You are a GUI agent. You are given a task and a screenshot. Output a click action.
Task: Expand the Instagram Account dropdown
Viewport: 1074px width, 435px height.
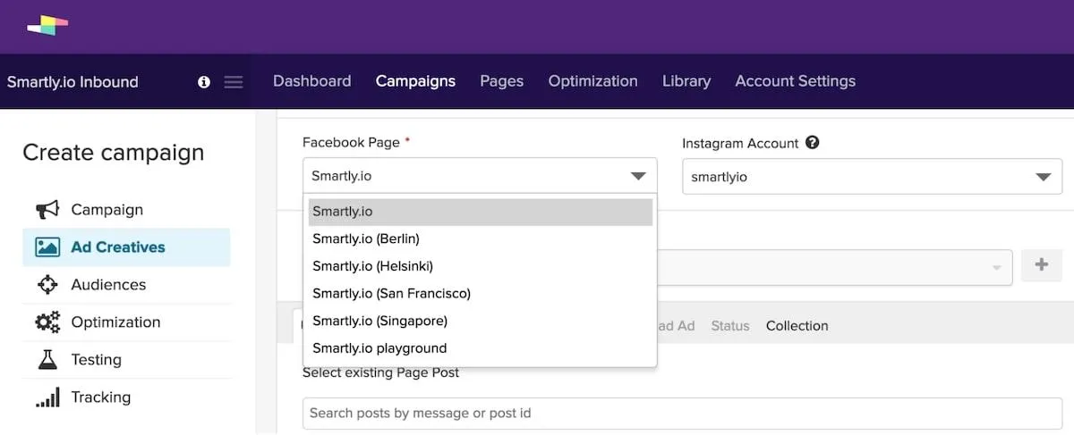[x=872, y=177]
